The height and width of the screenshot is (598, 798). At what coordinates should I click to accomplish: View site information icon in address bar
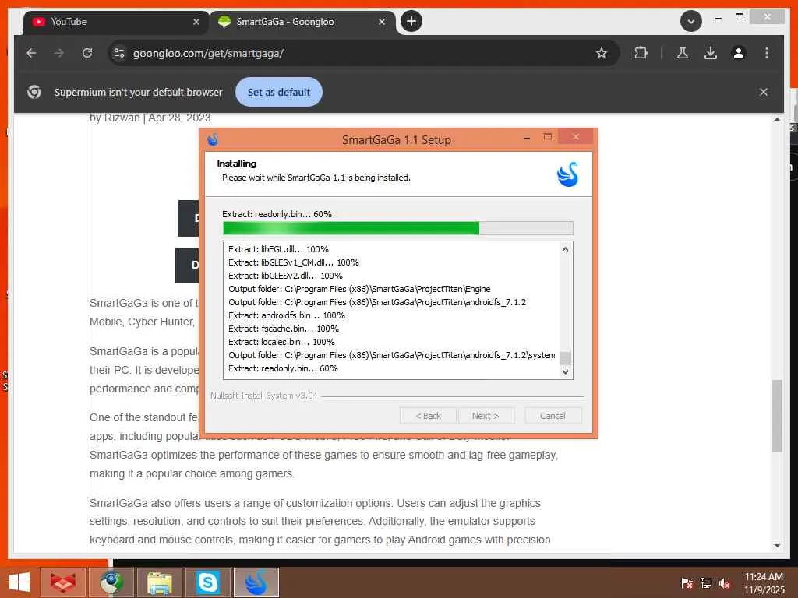pos(119,53)
